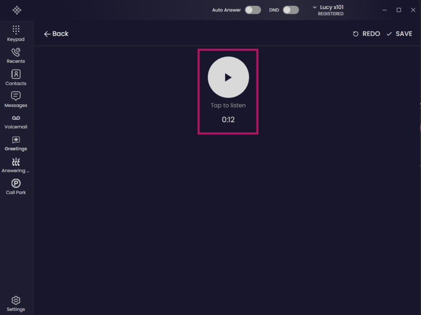Image resolution: width=421 pixels, height=315 pixels.
Task: Open the Voicemail icon in the sidebar
Action: [x=16, y=118]
